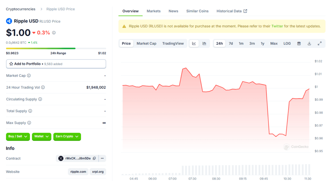Screen dimensions: 328x181
Task: Set chart range to 1y
Action: [x=262, y=43]
